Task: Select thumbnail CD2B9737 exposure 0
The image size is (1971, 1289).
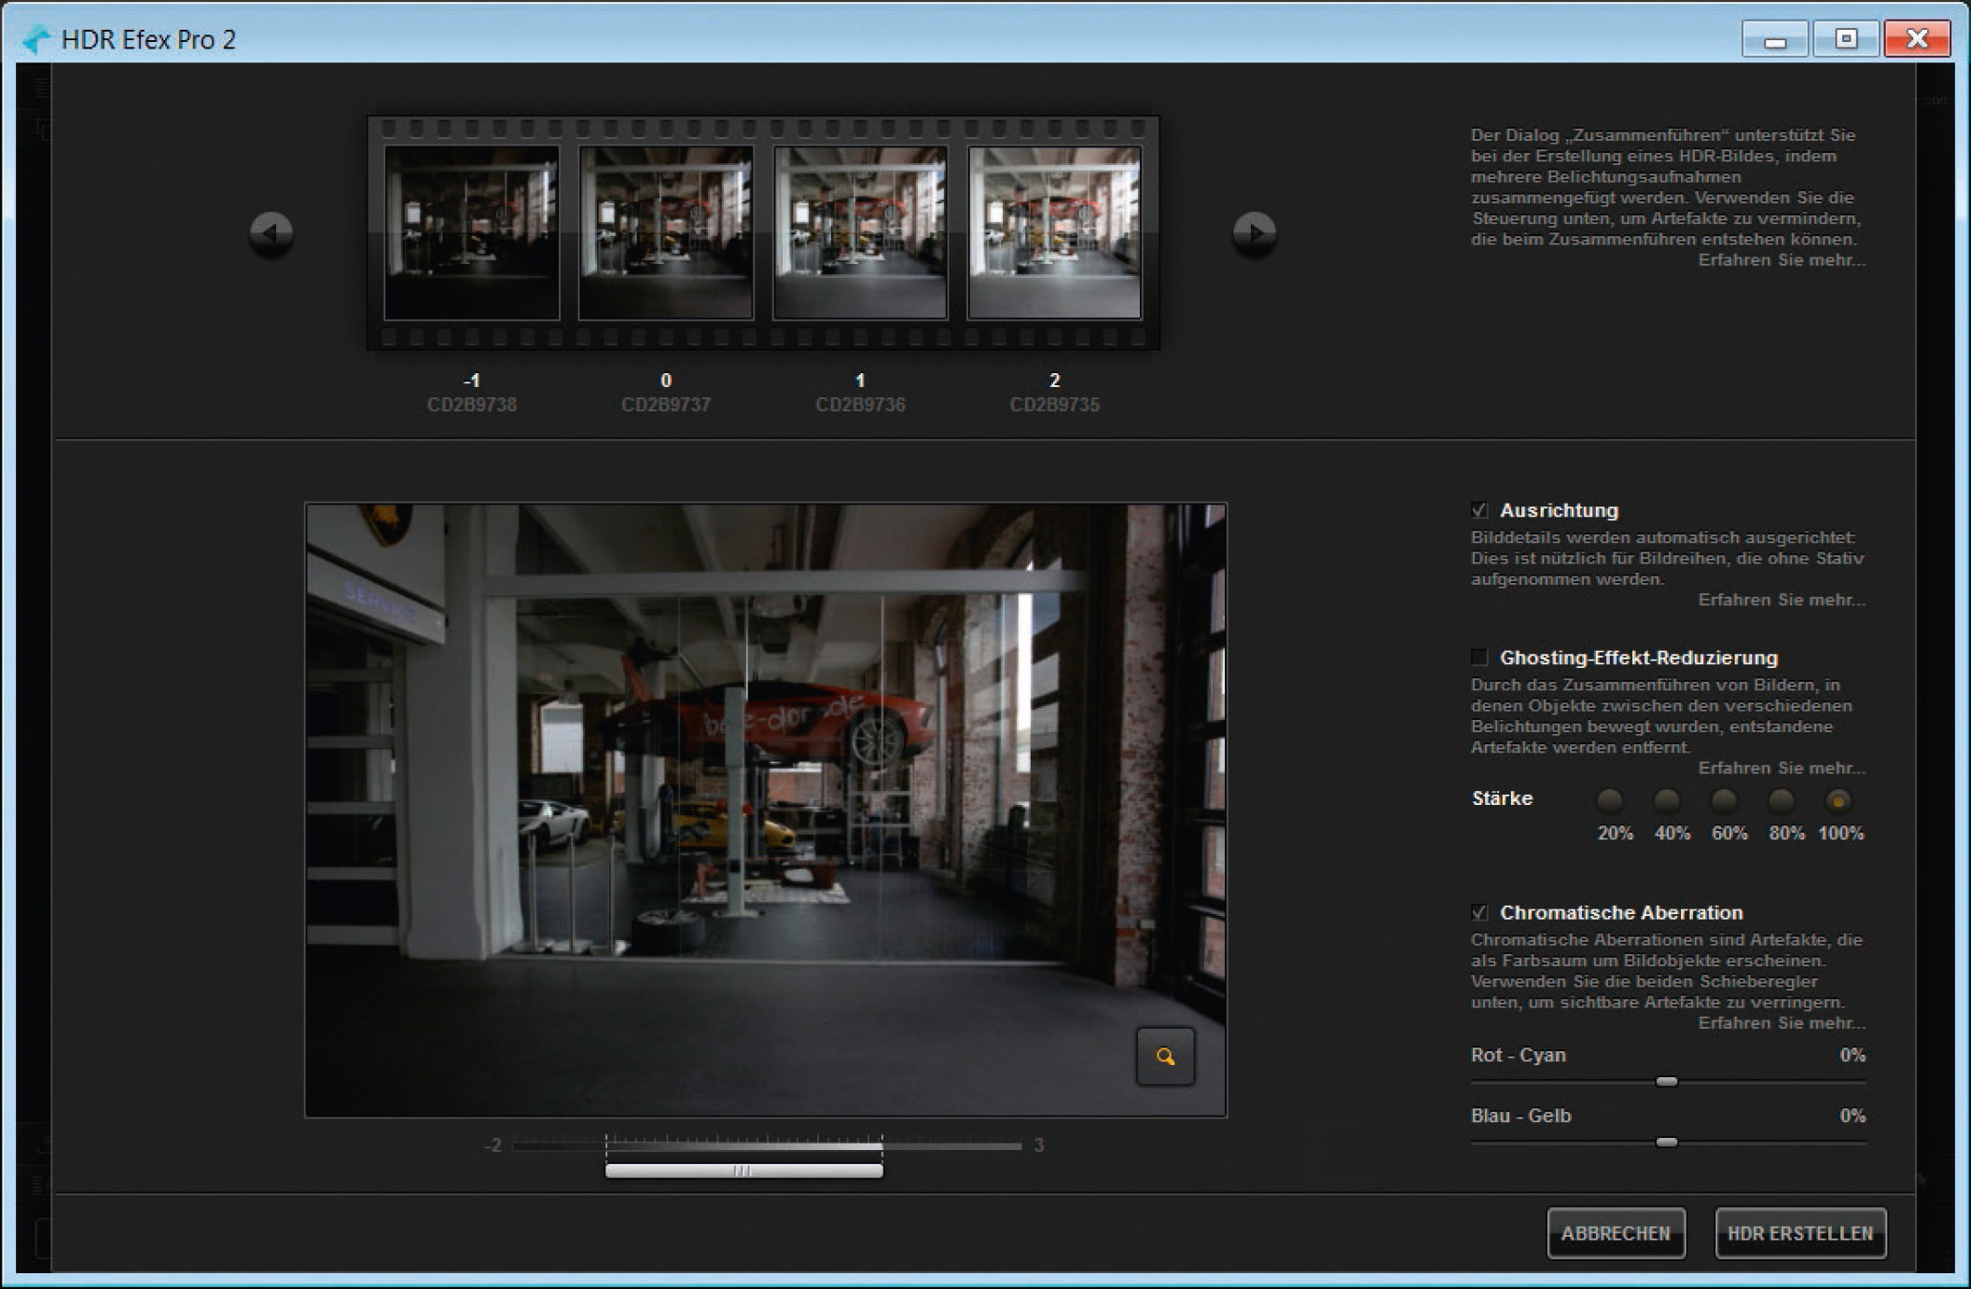Action: coord(666,232)
